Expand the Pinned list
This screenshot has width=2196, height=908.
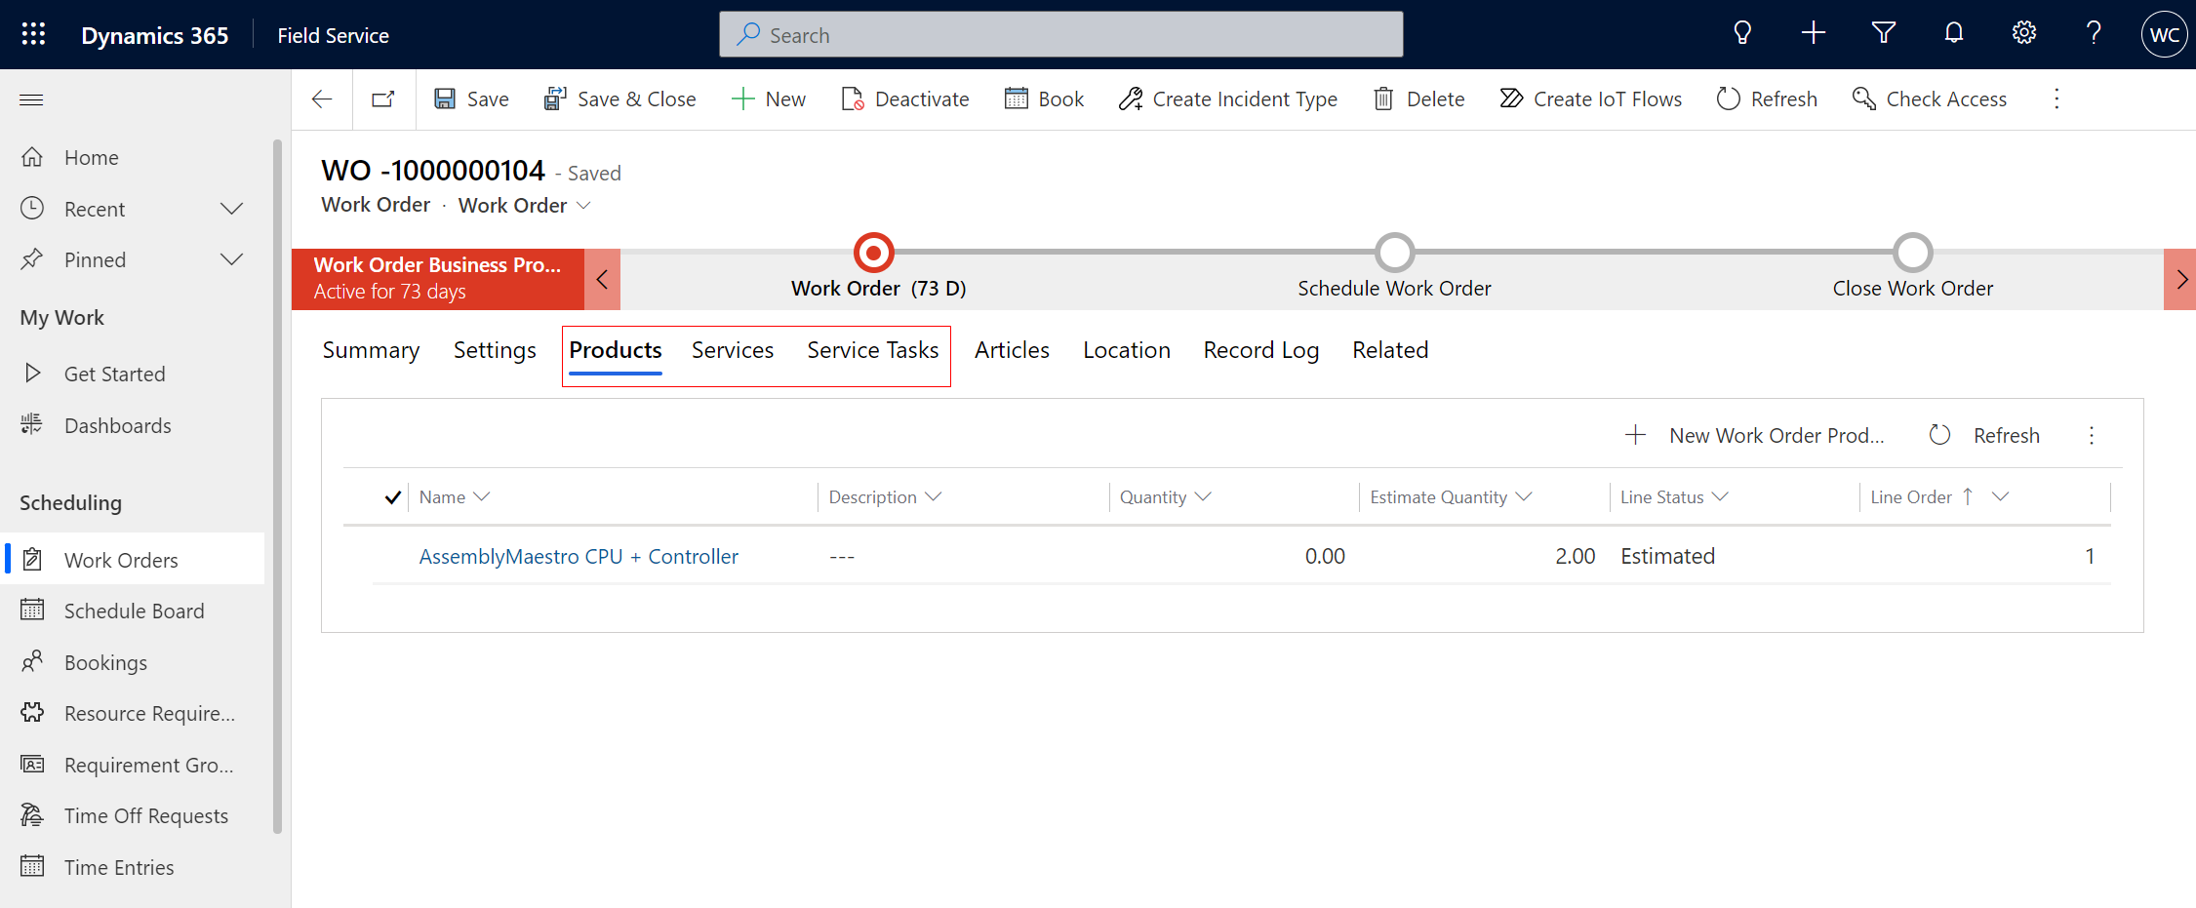(x=231, y=259)
